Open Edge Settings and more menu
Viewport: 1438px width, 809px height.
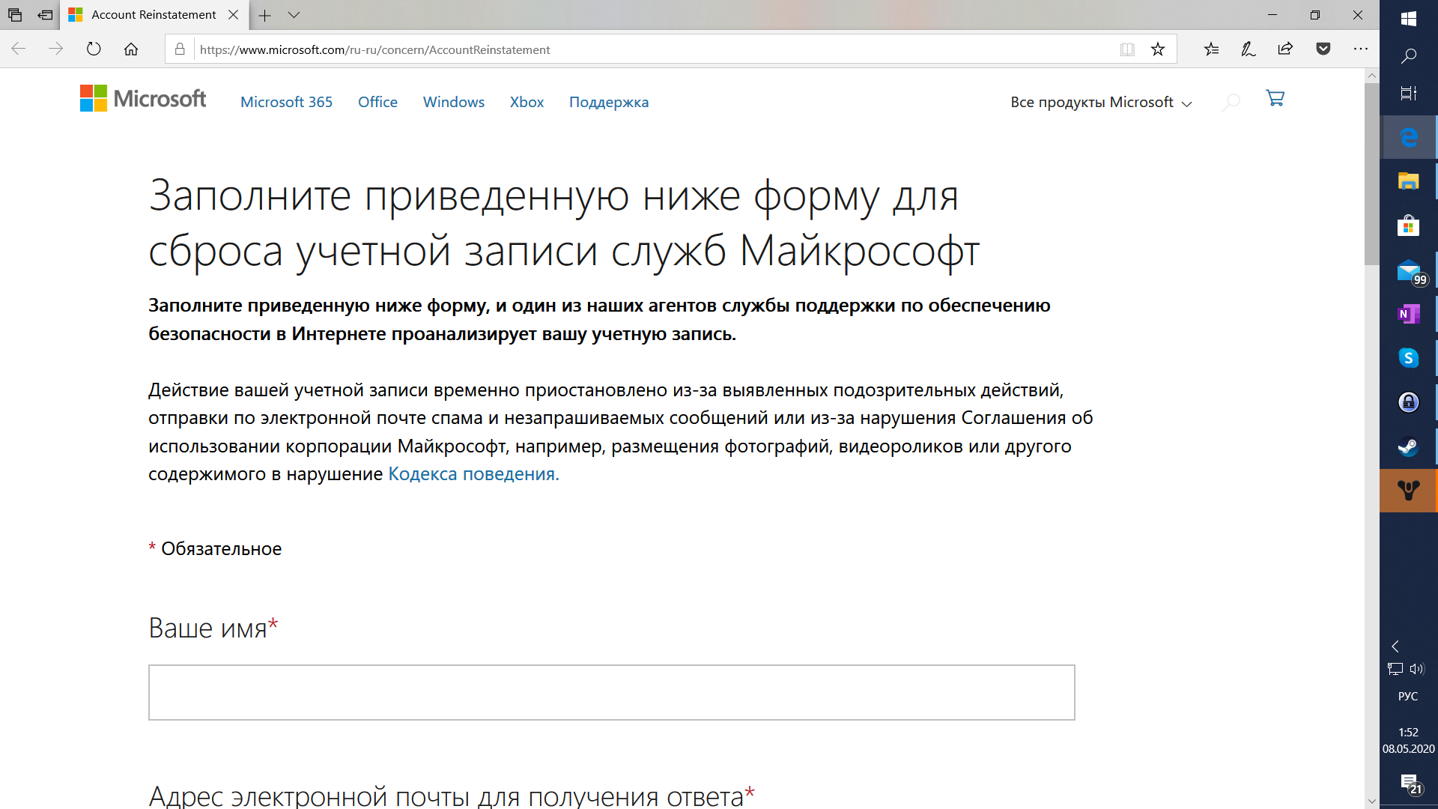(1361, 49)
